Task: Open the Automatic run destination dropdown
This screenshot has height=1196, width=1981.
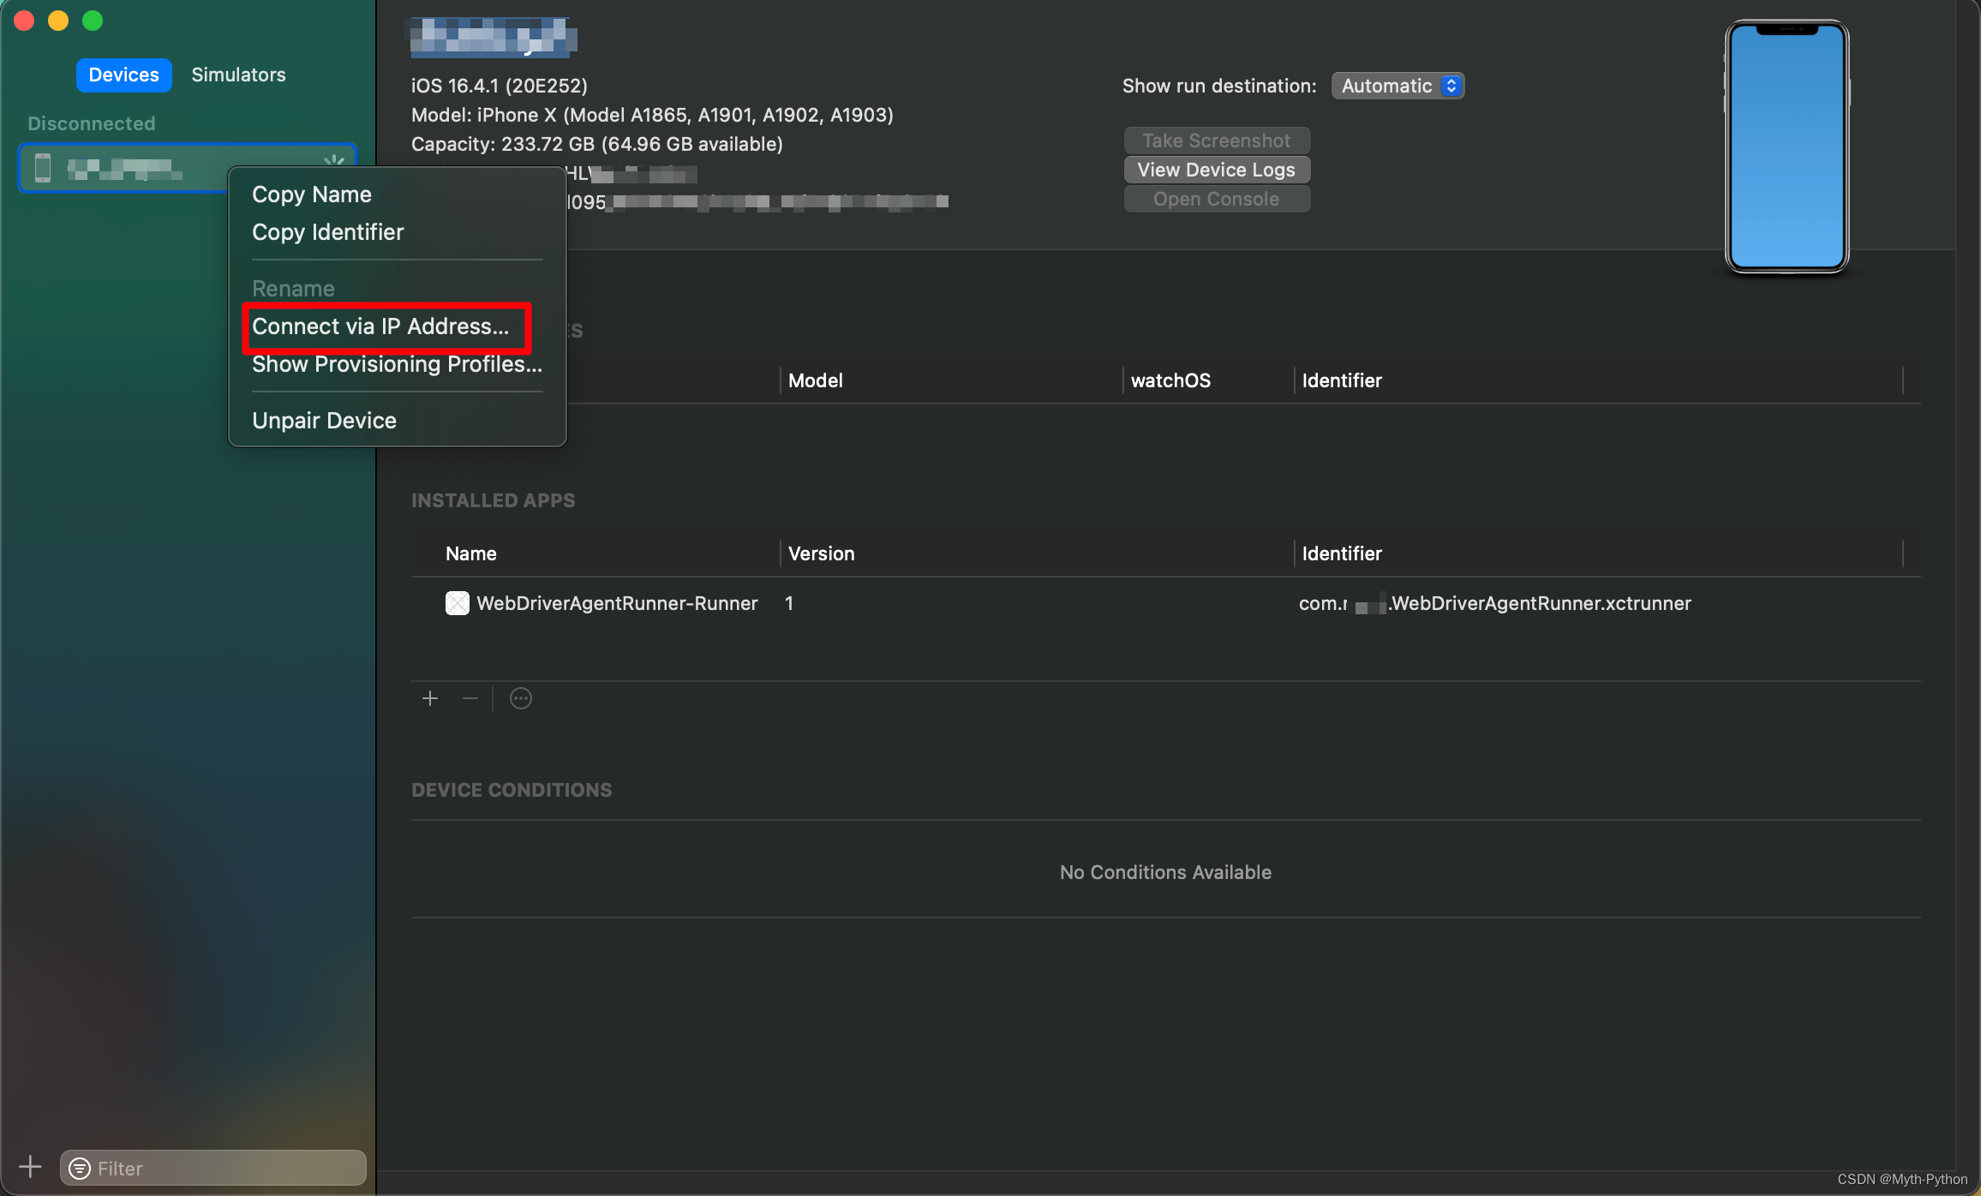Action: pos(1397,86)
